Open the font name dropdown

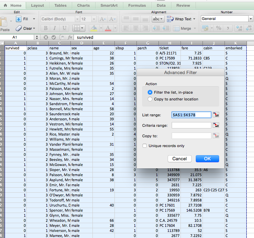[x=77, y=19]
